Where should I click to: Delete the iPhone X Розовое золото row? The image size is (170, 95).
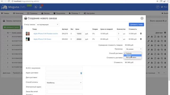point(141,34)
